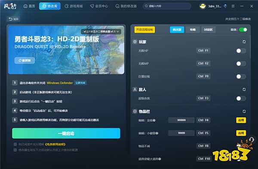The image size is (258, 169).
Task: Click the yellow remote control button
Action: click(x=144, y=30)
